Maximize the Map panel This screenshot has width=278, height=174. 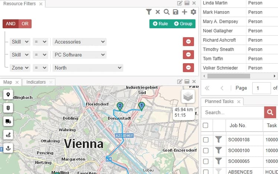tap(187, 81)
